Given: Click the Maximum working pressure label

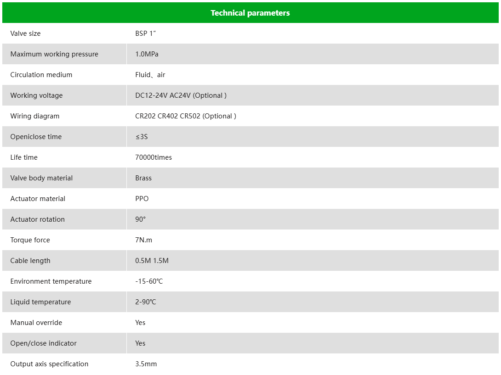Looking at the screenshot, I should 54,54.
